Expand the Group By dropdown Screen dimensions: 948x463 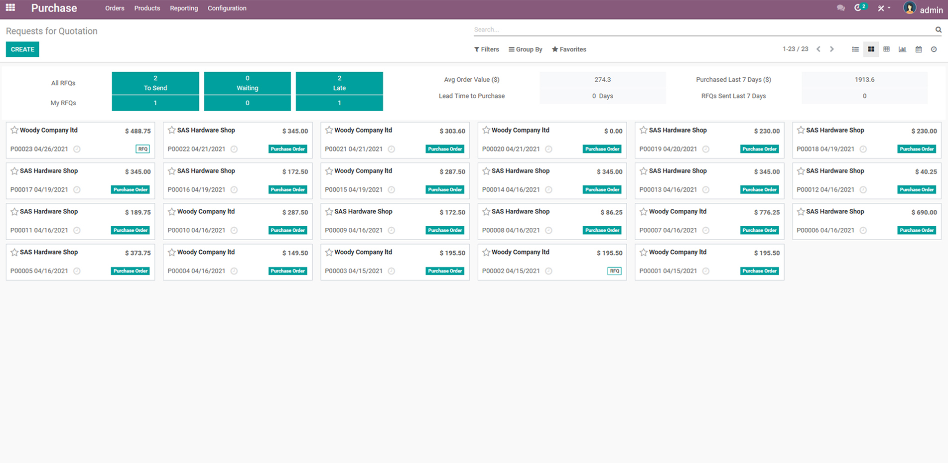pos(525,49)
